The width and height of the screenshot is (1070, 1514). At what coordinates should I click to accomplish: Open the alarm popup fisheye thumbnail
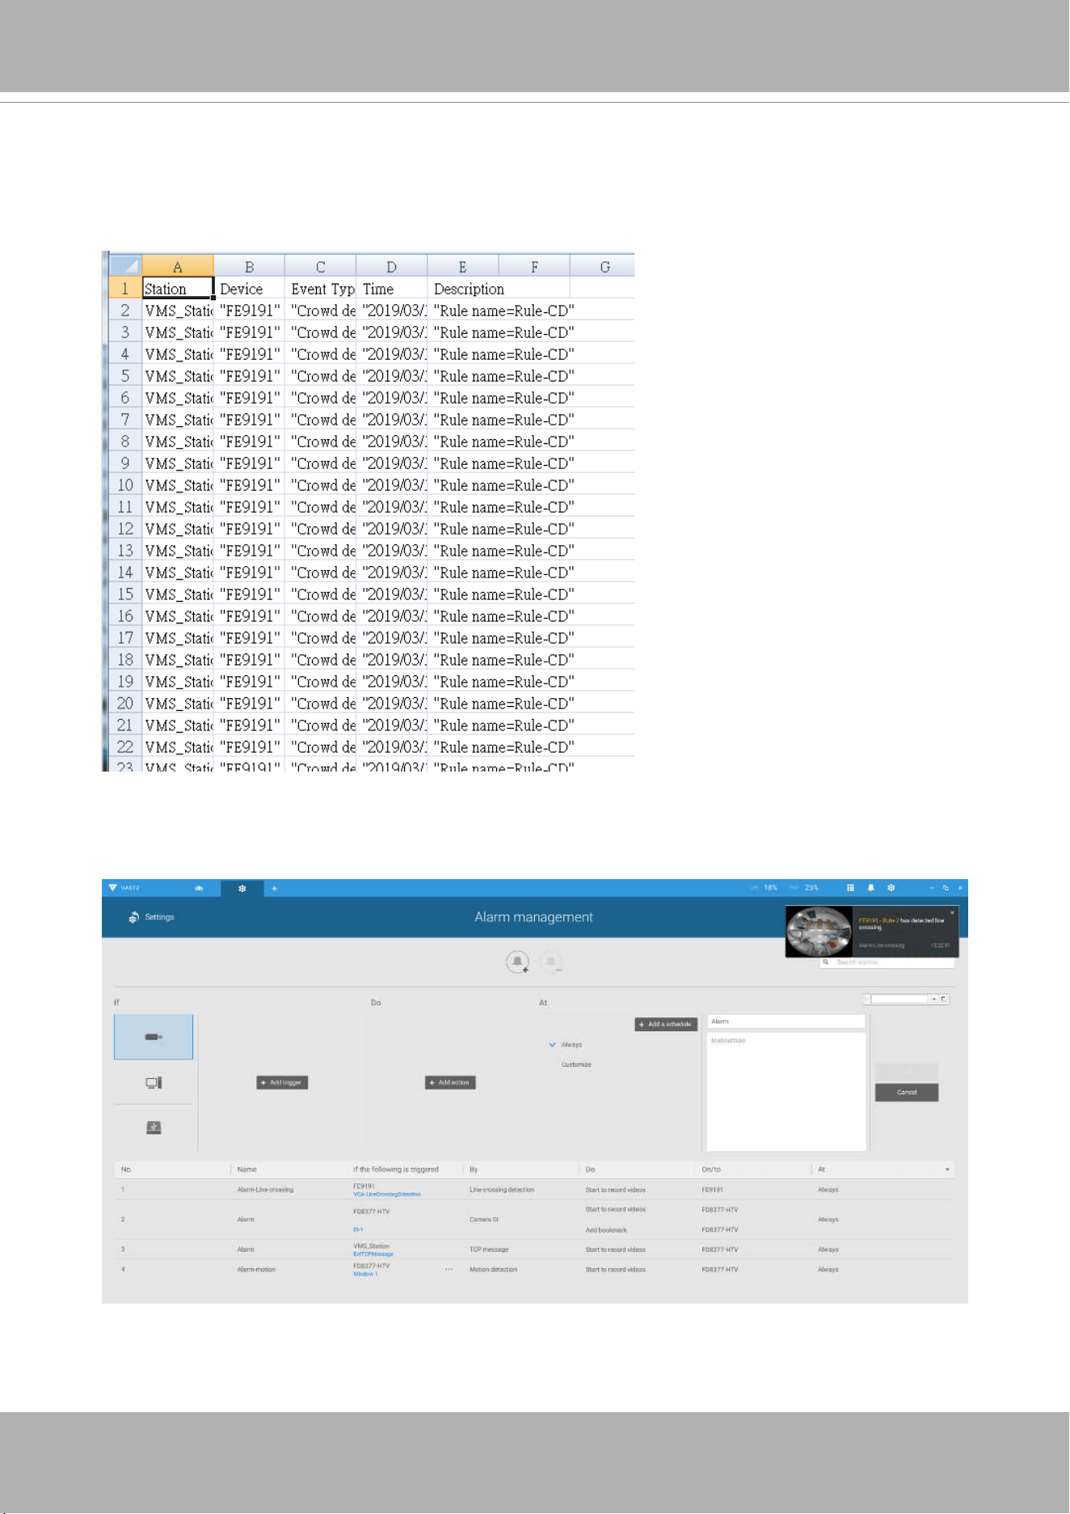819,932
